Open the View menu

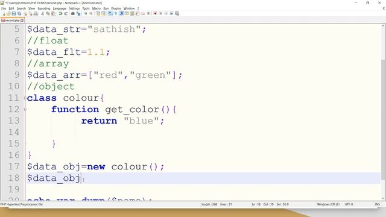coord(31,8)
